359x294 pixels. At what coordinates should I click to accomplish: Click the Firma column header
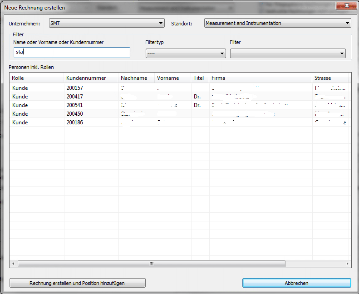pos(261,78)
